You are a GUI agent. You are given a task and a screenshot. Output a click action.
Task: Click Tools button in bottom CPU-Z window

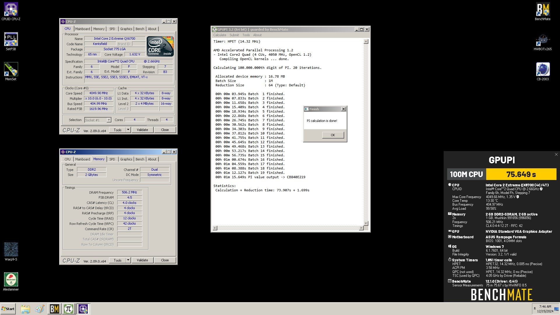click(118, 260)
